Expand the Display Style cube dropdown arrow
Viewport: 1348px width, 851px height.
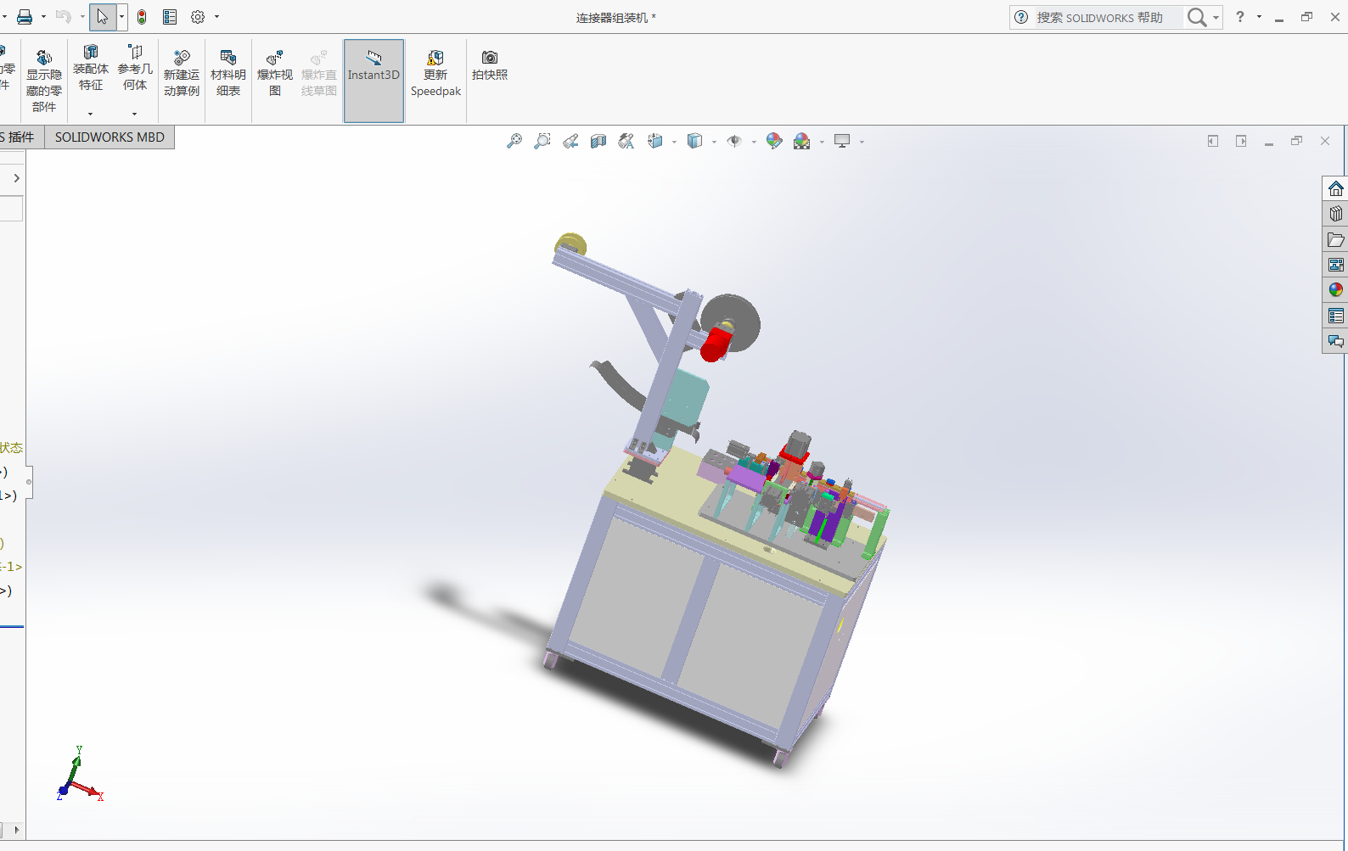(x=714, y=143)
